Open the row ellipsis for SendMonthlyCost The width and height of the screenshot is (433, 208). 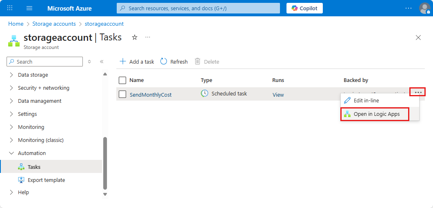[418, 92]
